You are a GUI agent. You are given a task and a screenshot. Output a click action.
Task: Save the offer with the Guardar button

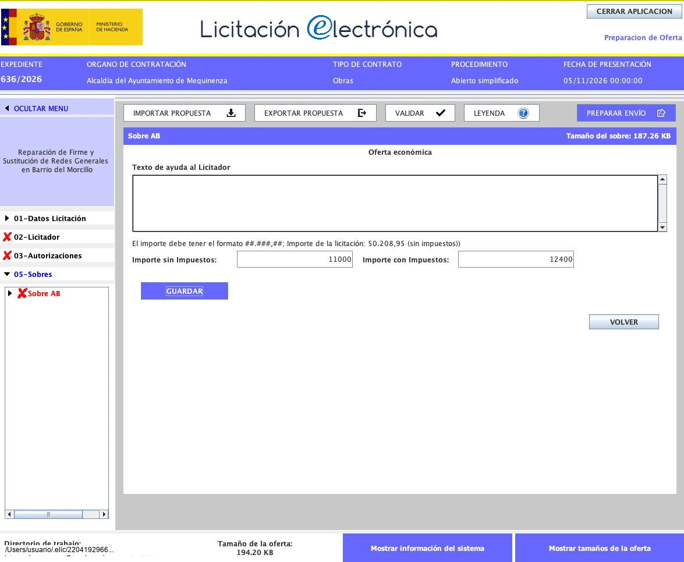click(x=184, y=291)
